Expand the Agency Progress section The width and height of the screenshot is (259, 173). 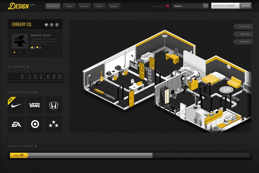click(x=36, y=146)
